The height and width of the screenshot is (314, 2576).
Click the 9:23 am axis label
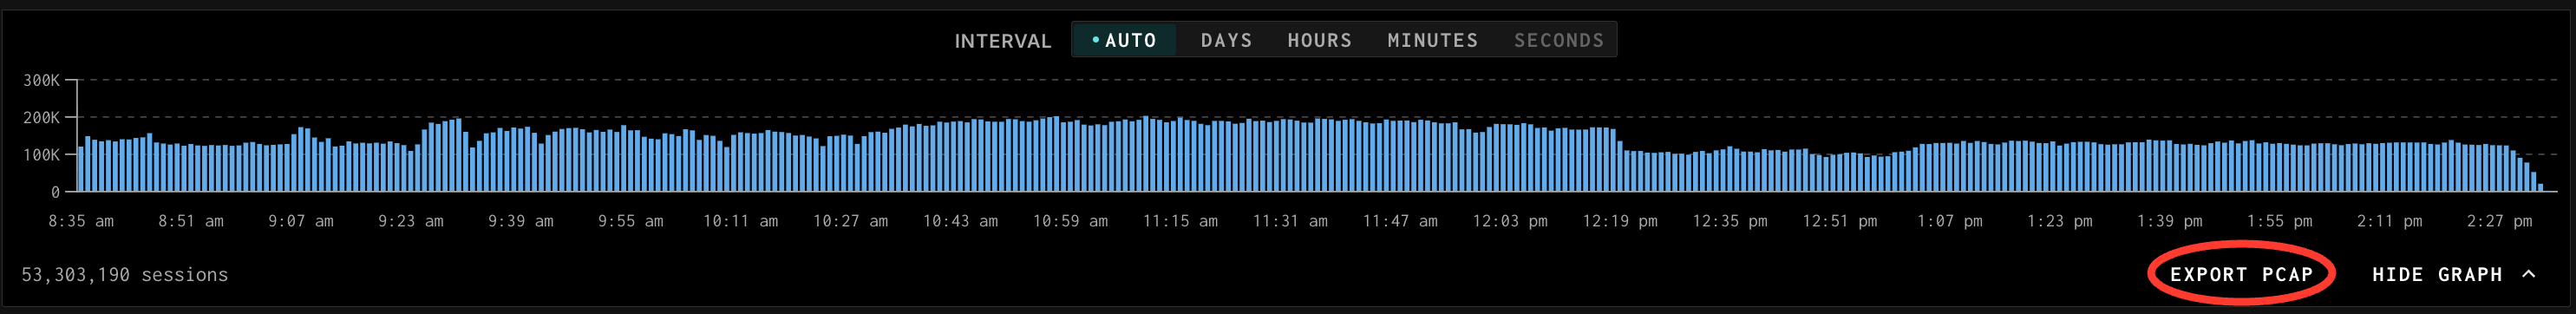pos(410,221)
